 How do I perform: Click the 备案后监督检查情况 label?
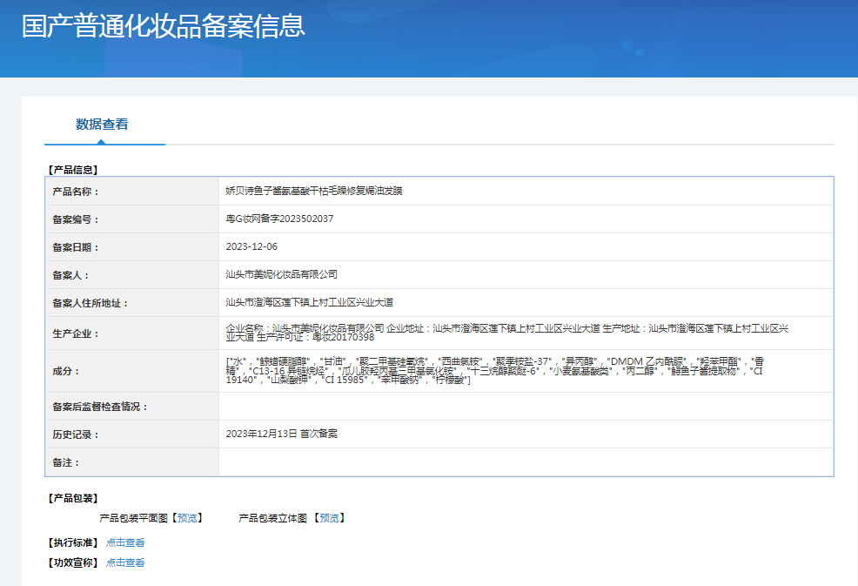click(x=100, y=407)
